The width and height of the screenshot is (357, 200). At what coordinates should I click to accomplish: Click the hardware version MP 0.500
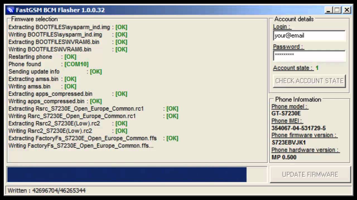pos(284,157)
